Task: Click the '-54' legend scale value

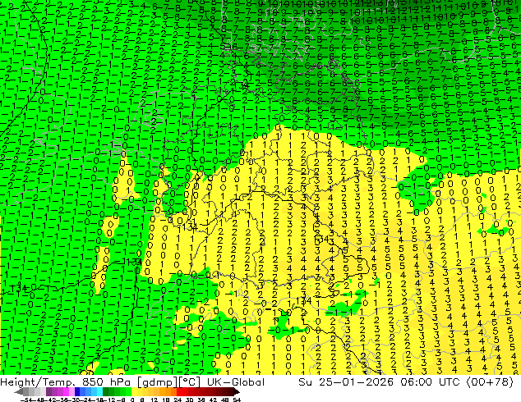Action: tap(27, 400)
